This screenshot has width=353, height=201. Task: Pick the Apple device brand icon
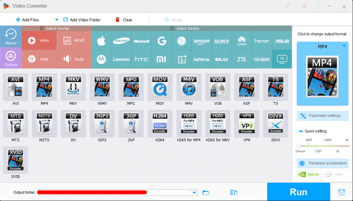101,40
